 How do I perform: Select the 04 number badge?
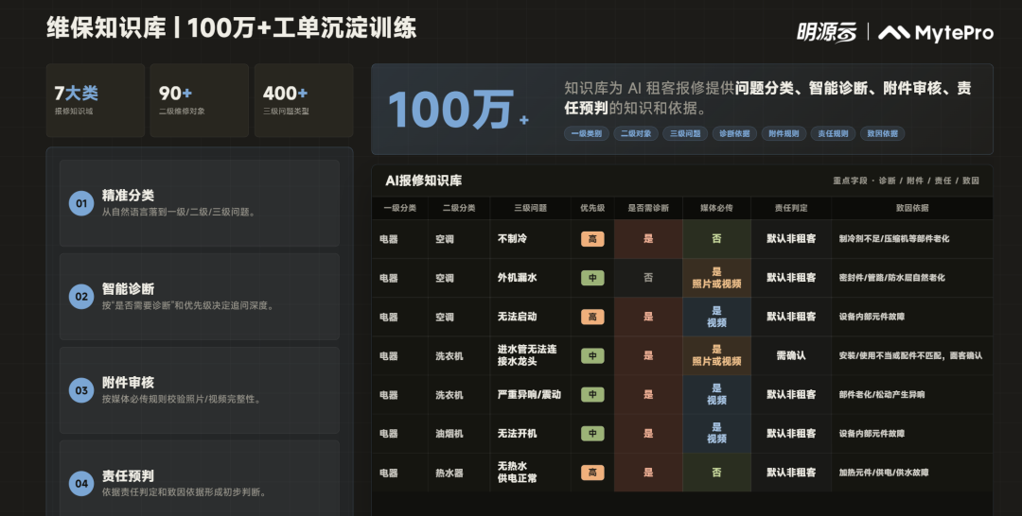tap(81, 484)
